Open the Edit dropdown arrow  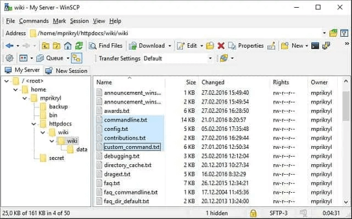point(202,46)
